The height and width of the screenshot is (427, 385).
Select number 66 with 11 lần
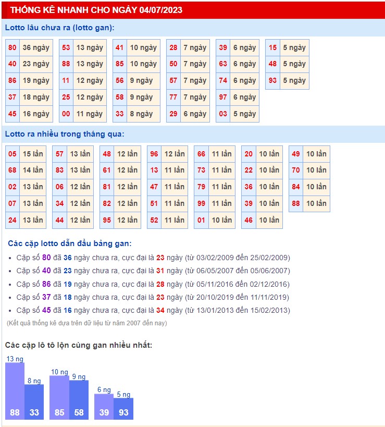coord(201,154)
